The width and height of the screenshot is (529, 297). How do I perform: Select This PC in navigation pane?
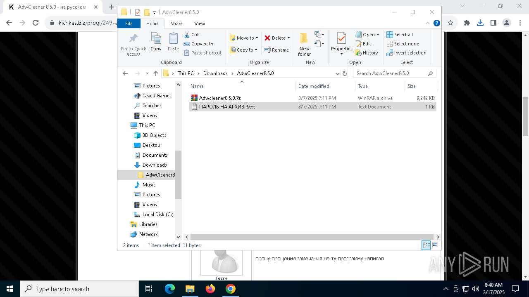coord(143,125)
